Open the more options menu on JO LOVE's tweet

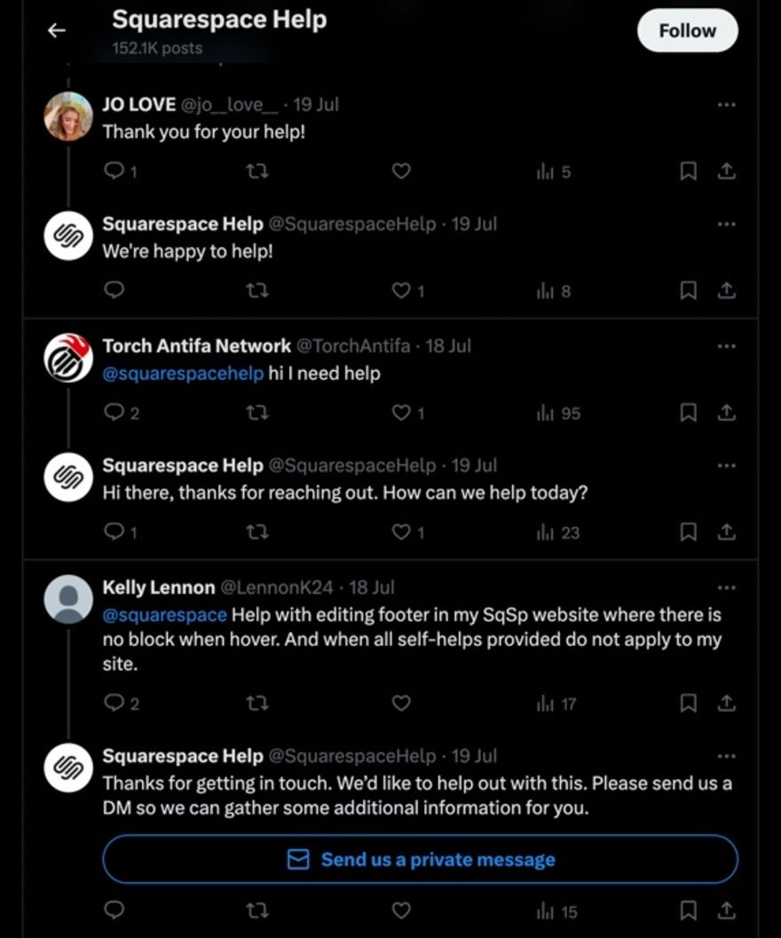pyautogui.click(x=726, y=104)
